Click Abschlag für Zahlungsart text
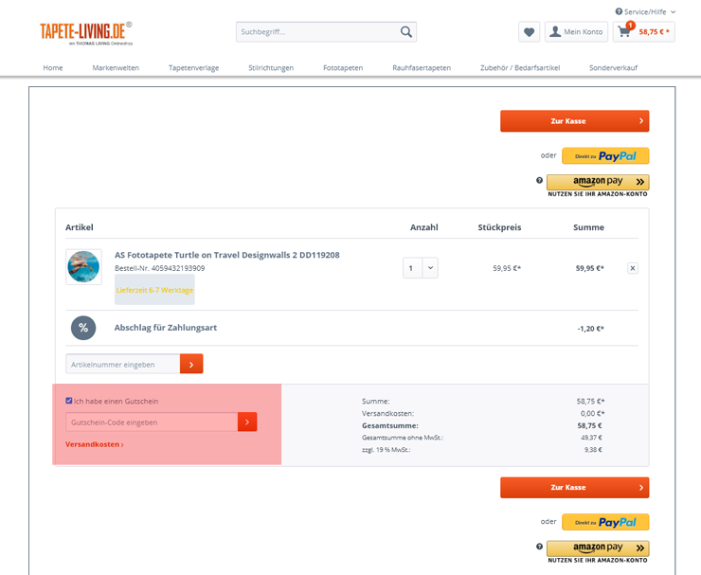The image size is (701, 575). (x=166, y=328)
